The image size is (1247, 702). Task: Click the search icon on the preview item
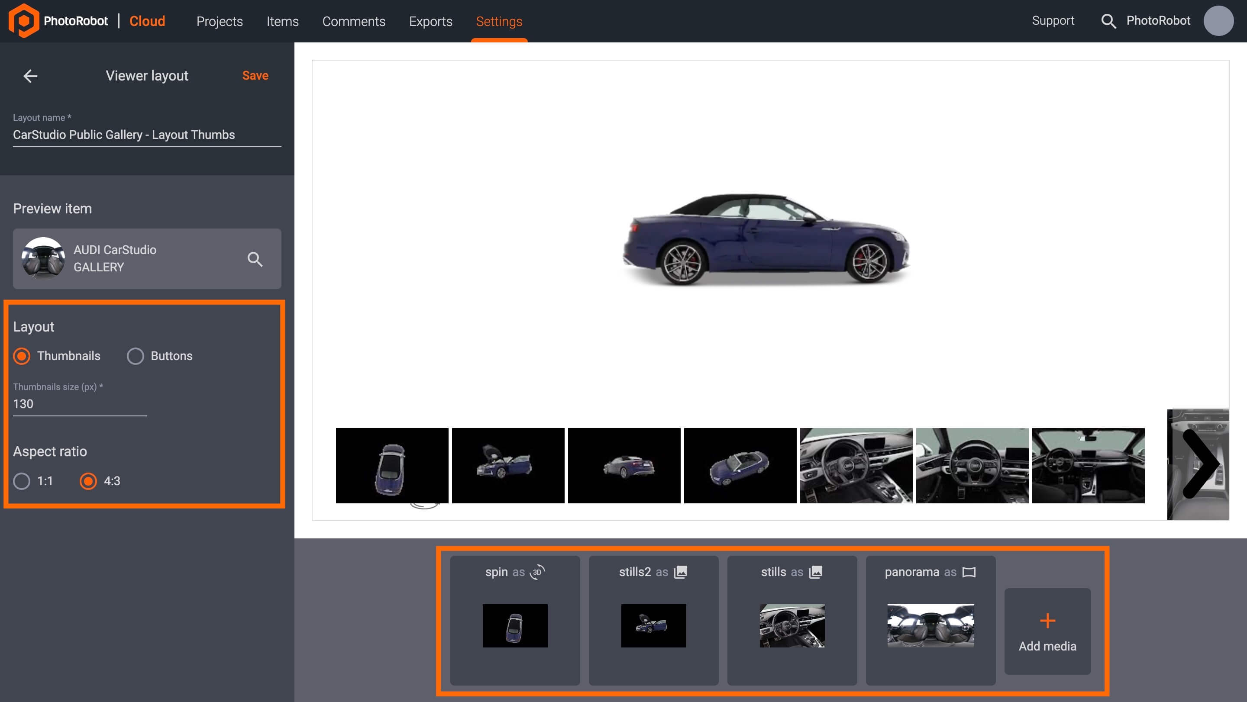255,259
